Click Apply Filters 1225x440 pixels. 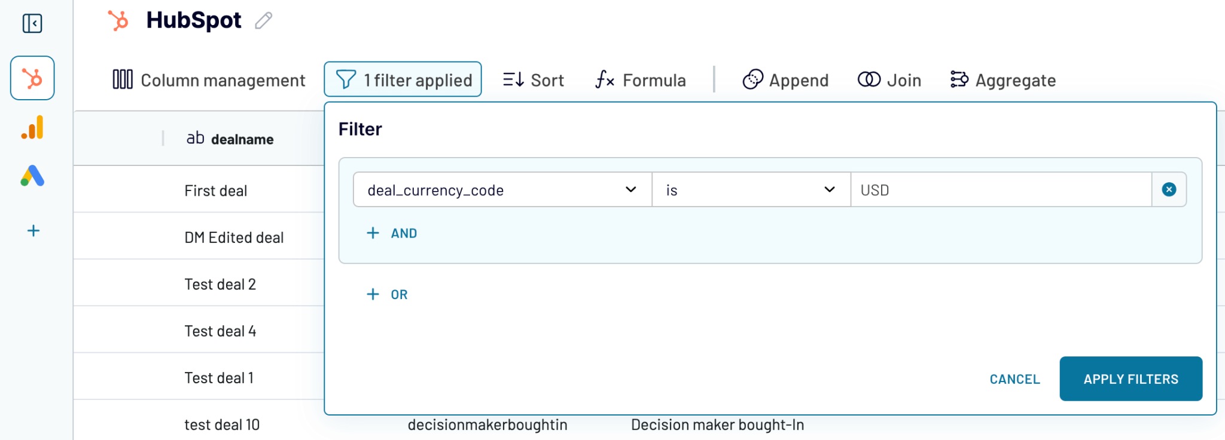point(1130,379)
